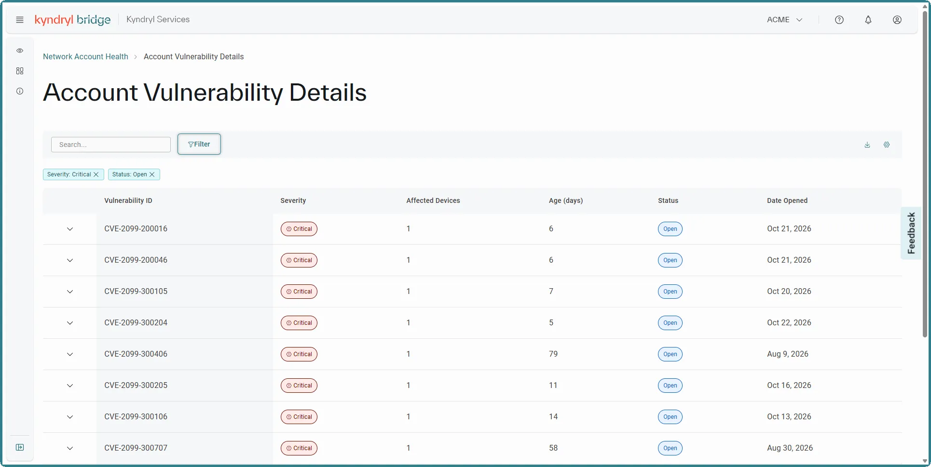Viewport: 931px width, 467px height.
Task: Click the sidebar expand panel icon
Action: (20, 447)
